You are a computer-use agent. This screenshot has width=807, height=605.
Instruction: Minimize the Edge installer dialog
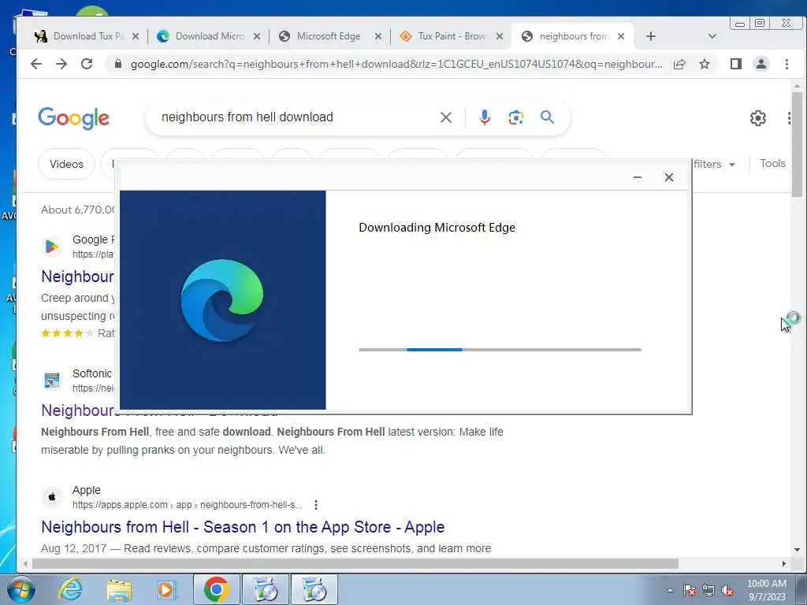click(x=637, y=177)
